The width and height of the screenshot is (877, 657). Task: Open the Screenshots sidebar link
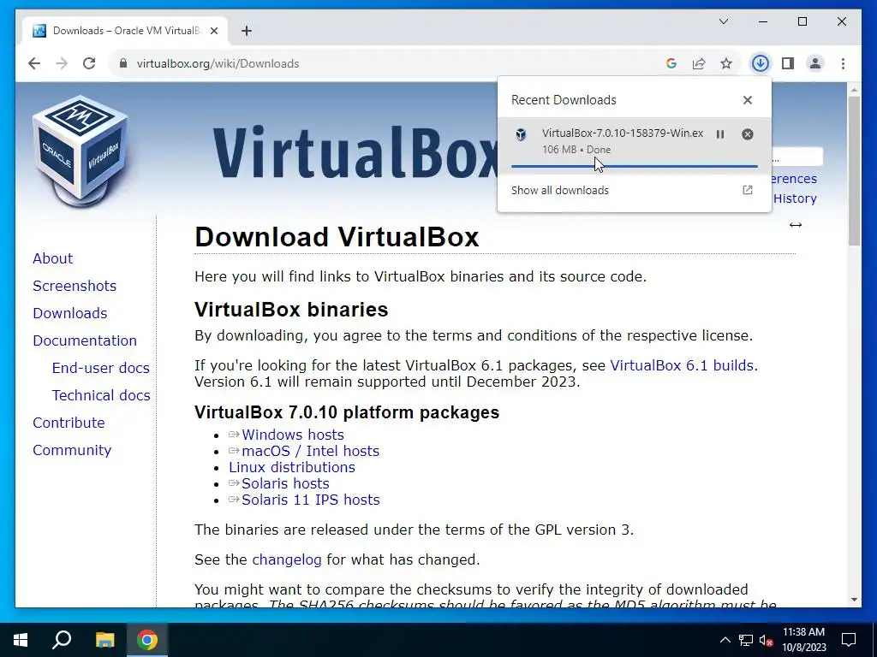[x=75, y=286]
